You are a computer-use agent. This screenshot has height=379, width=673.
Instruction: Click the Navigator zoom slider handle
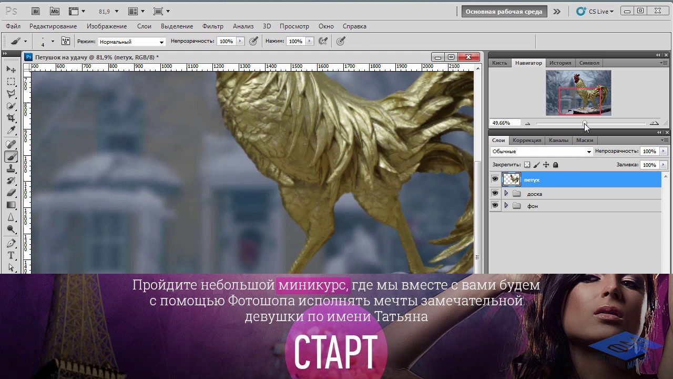pyautogui.click(x=585, y=123)
